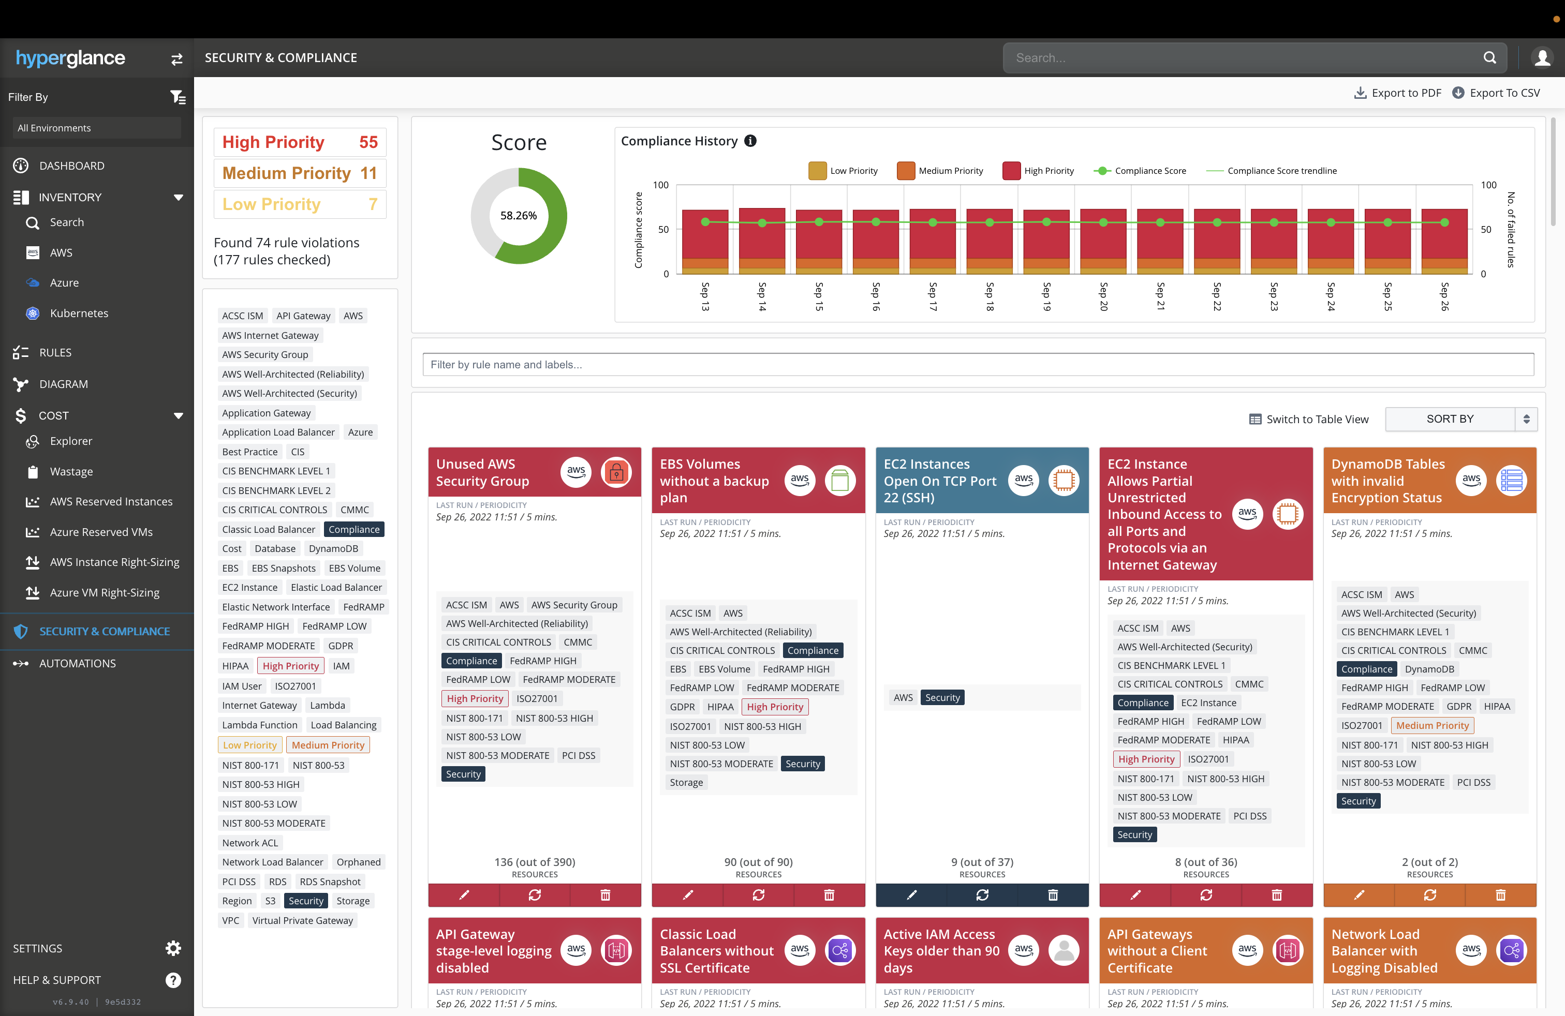Image resolution: width=1565 pixels, height=1016 pixels.
Task: Click the search magnifier icon
Action: tap(1489, 58)
